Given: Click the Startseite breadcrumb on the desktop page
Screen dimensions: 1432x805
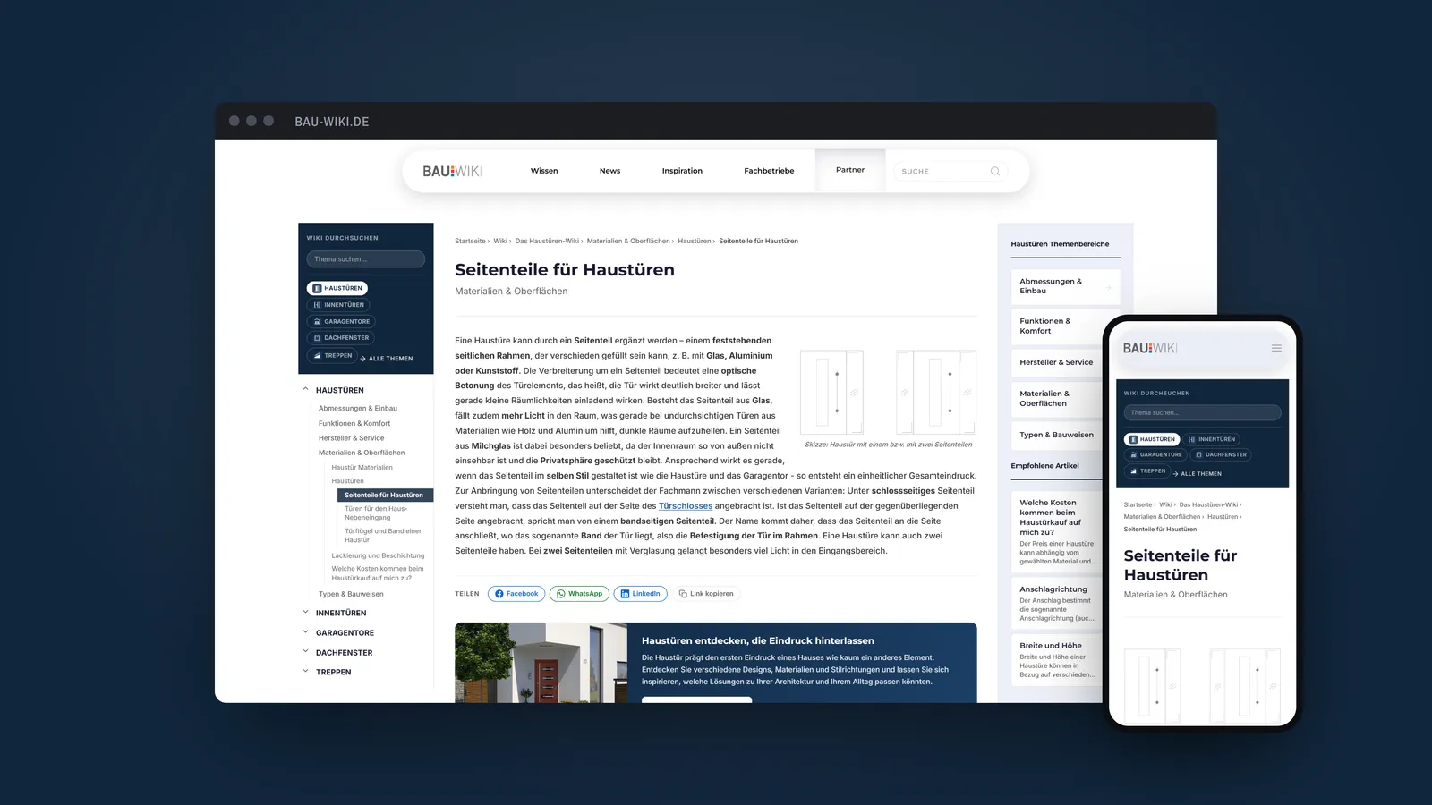Looking at the screenshot, I should pyautogui.click(x=470, y=241).
